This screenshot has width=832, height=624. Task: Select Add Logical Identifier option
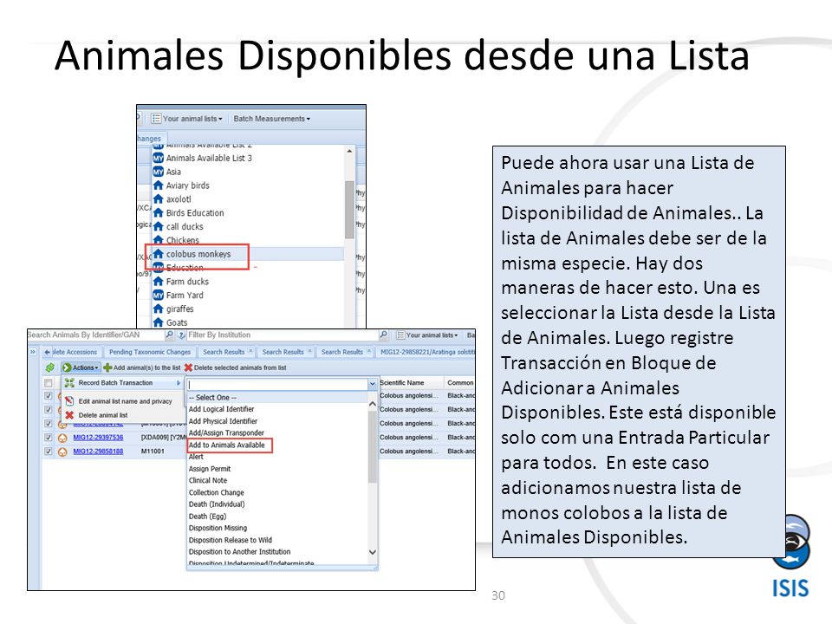[x=221, y=409]
